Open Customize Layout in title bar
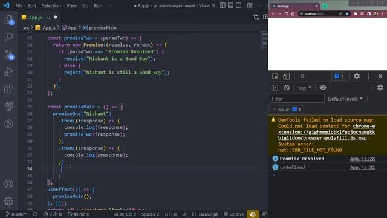 (250, 5)
